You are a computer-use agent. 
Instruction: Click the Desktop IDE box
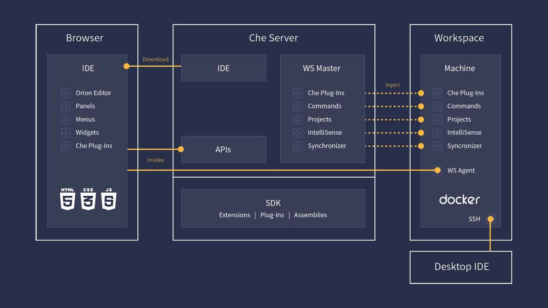coord(461,267)
